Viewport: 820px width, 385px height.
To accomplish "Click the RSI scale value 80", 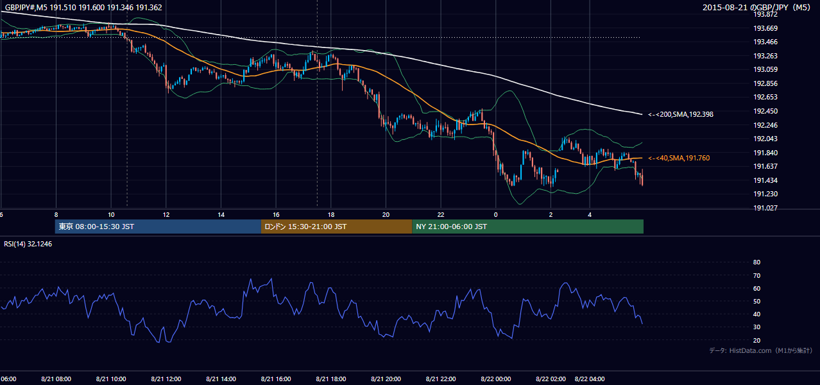I will pyautogui.click(x=756, y=262).
